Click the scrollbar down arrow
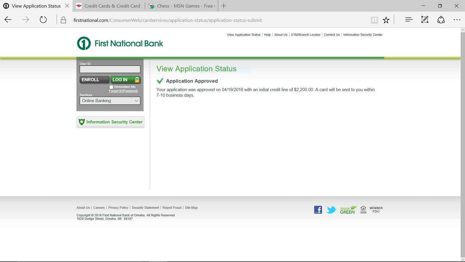Viewport: 465px width, 262px height. [463, 259]
